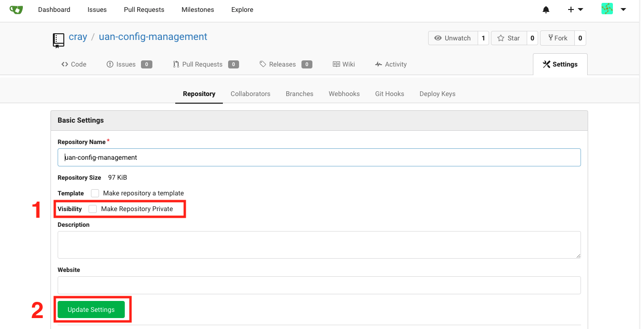Switch to the Collaborators tab
This screenshot has height=329, width=641.
click(x=250, y=93)
